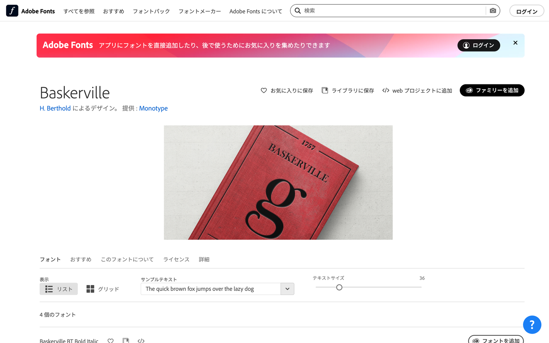Click the code icon next to web プロジェクトに追加
This screenshot has width=549, height=343.
[x=386, y=91]
